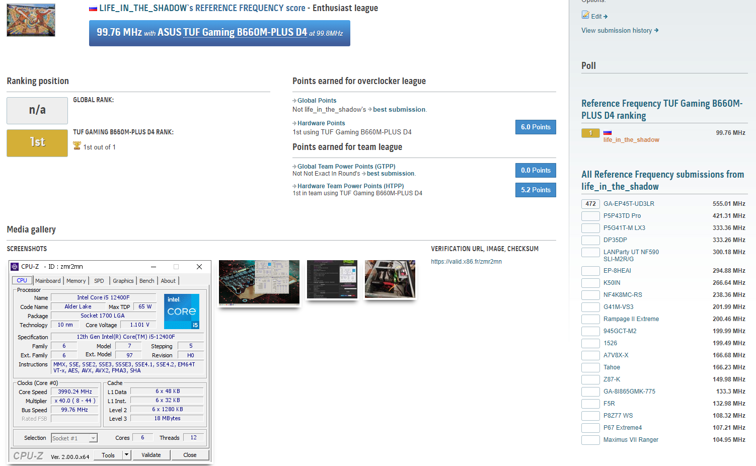
Task: Expand the Tools dropdown arrow in CPU-Z screenshot
Action: (x=127, y=455)
